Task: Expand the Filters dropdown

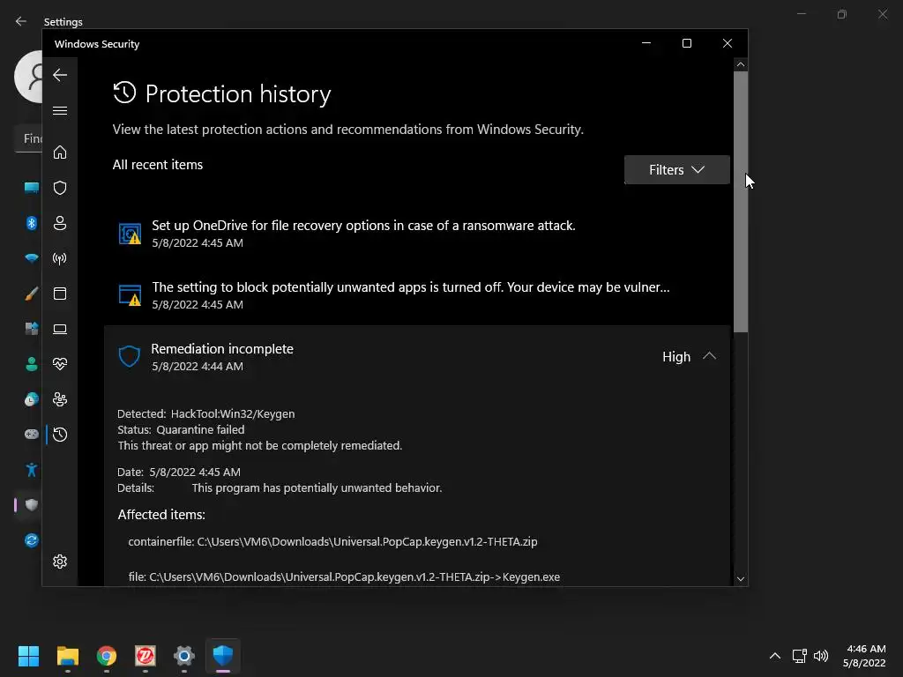Action: coord(676,170)
